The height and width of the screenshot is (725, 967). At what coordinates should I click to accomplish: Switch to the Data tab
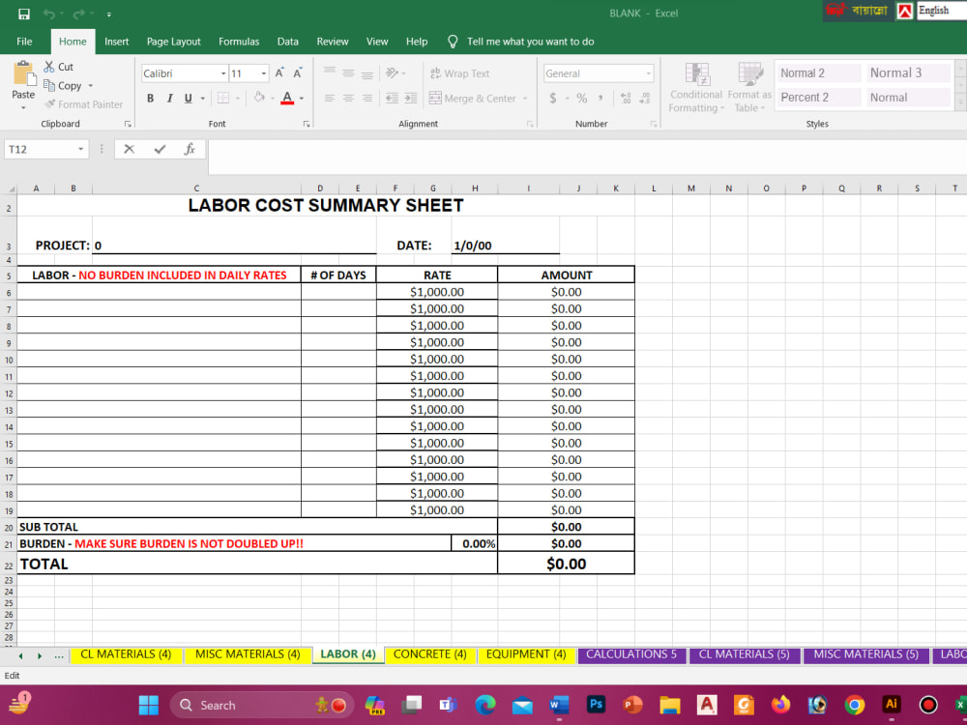point(287,42)
